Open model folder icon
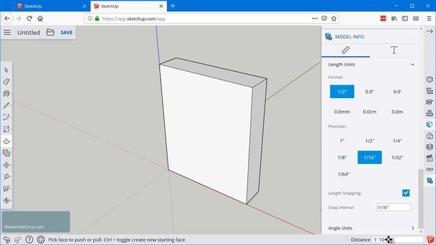The image size is (436, 245). point(50,32)
